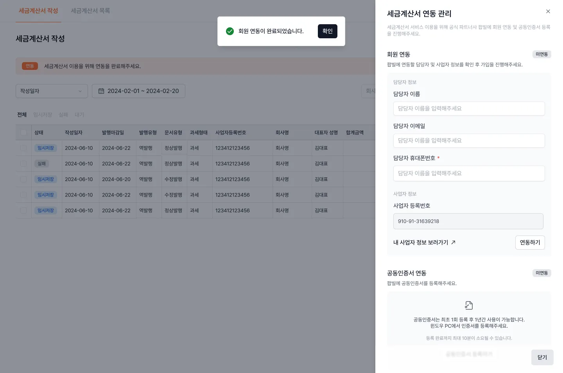Check the first 임시저장 row checkbox
The height and width of the screenshot is (373, 563).
pos(23,148)
